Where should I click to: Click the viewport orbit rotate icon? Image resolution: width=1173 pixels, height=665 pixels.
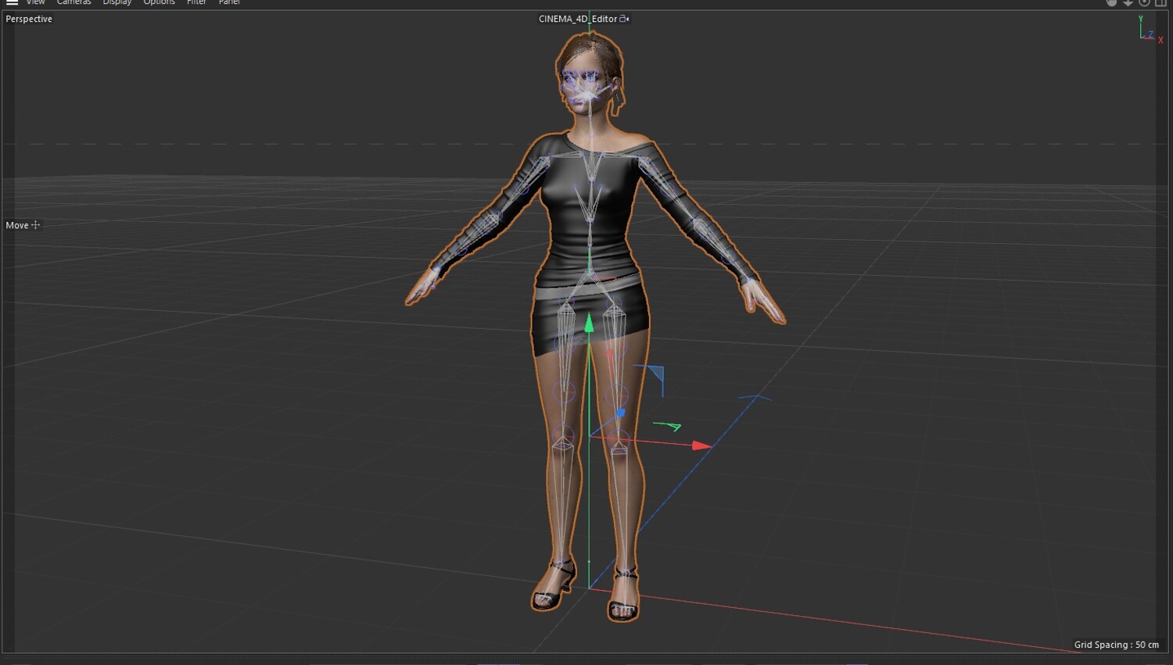tap(1144, 2)
